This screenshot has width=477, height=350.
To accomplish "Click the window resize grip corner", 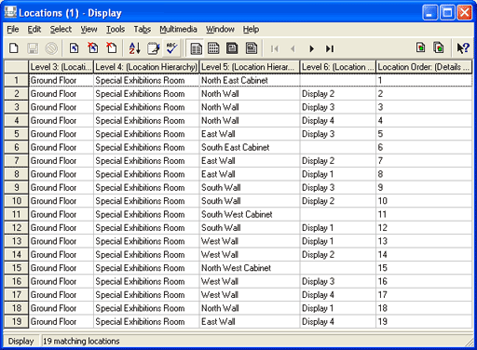I will pyautogui.click(x=469, y=343).
